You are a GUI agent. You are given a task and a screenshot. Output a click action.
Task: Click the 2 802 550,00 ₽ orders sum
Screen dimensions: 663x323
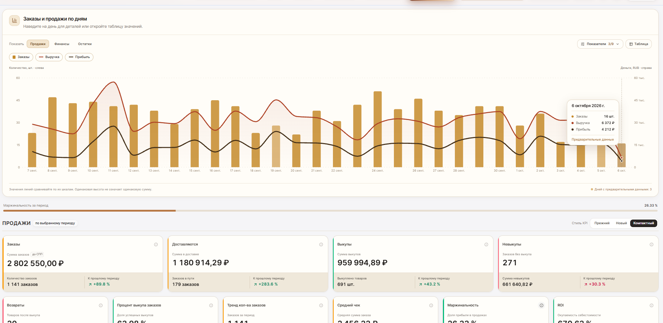coord(35,264)
